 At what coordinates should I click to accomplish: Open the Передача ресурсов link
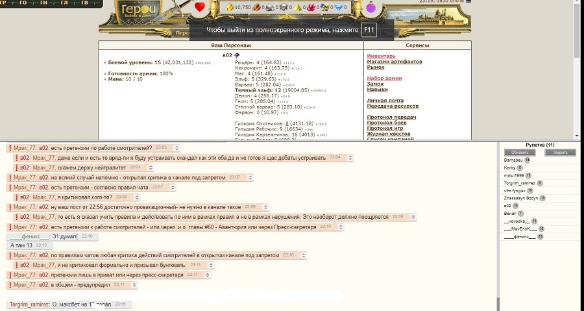[x=393, y=106]
